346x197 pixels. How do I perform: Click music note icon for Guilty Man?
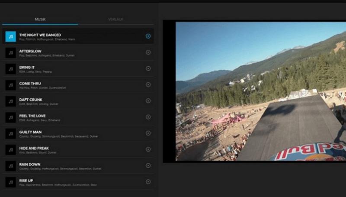10,134
